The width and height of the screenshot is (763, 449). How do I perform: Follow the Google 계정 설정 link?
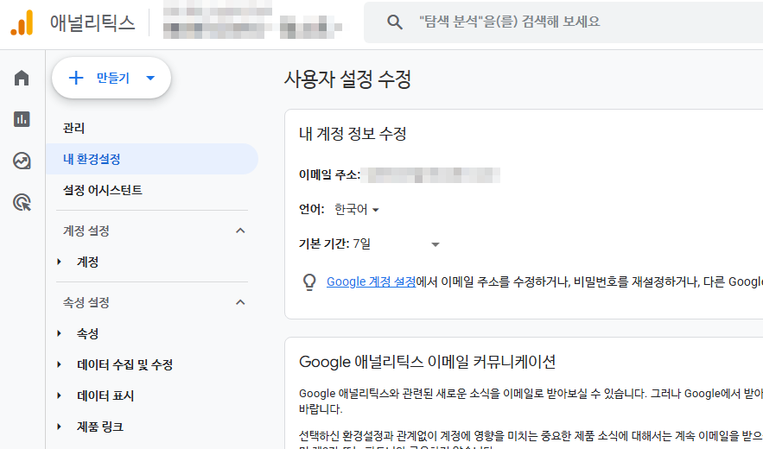click(372, 281)
